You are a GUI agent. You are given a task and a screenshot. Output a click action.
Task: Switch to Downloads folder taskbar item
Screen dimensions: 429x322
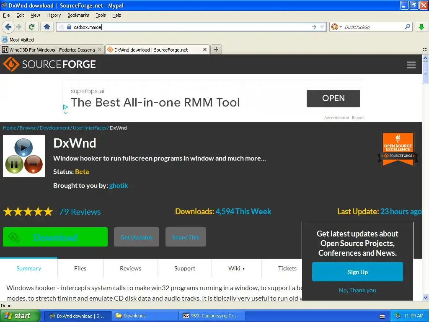click(145, 316)
